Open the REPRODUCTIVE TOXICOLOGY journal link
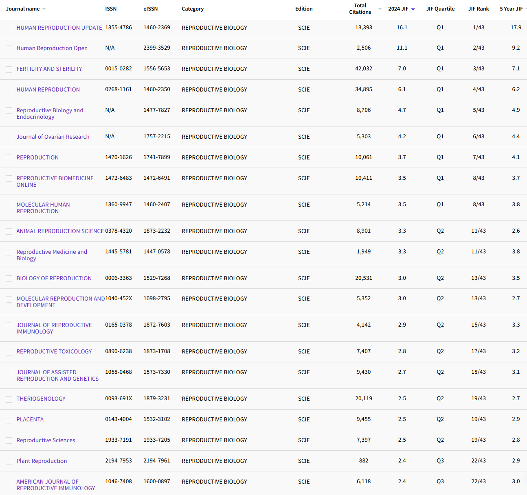The height and width of the screenshot is (495, 527). click(x=54, y=351)
